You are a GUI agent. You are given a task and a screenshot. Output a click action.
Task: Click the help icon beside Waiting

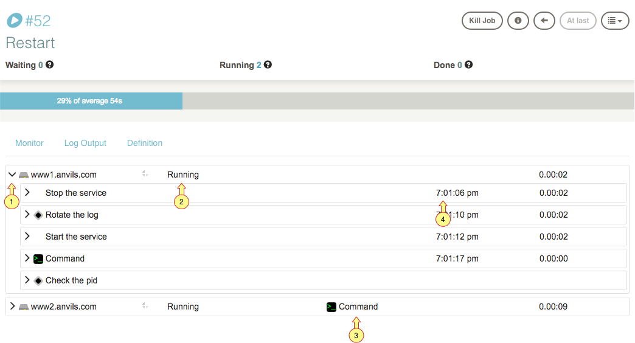(50, 64)
